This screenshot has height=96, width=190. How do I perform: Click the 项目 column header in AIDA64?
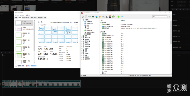(110, 20)
